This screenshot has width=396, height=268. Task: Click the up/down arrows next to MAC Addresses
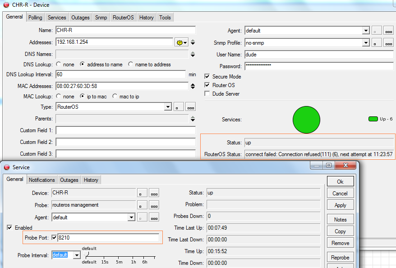click(193, 86)
